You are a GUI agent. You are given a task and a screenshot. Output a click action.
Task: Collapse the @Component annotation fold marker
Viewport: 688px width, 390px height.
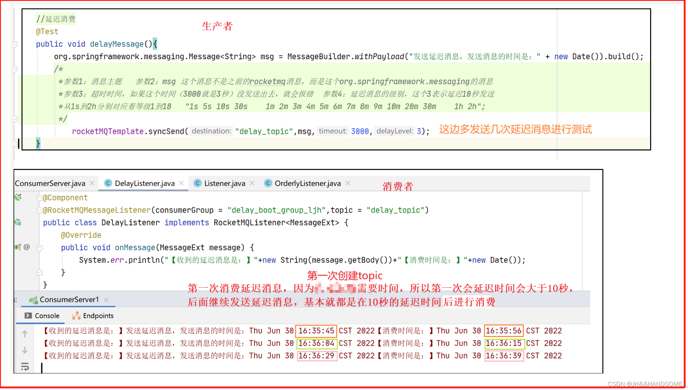coord(39,198)
